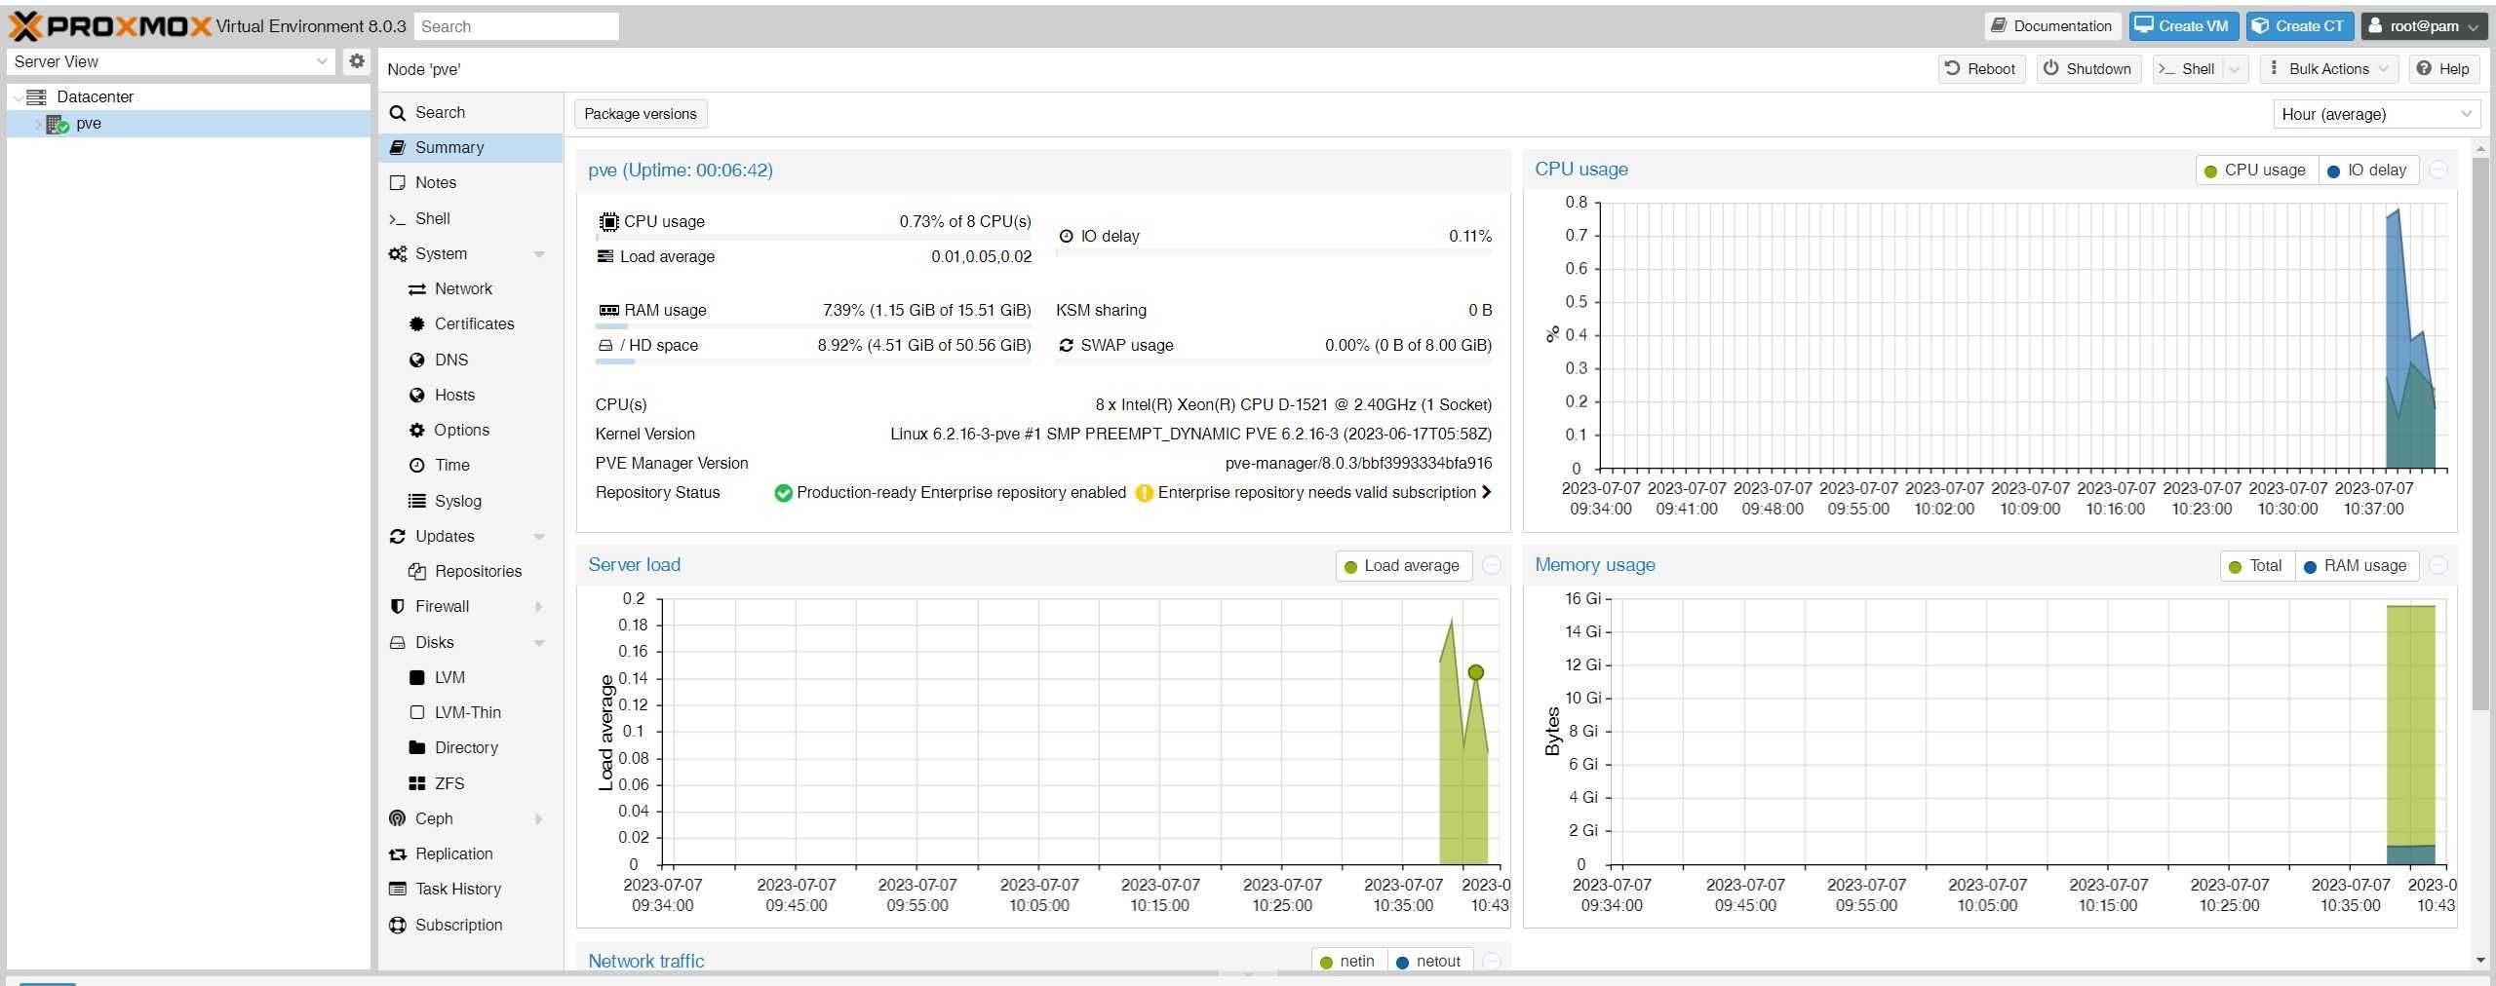Click the Reboot button
The image size is (2496, 986).
[x=1980, y=69]
